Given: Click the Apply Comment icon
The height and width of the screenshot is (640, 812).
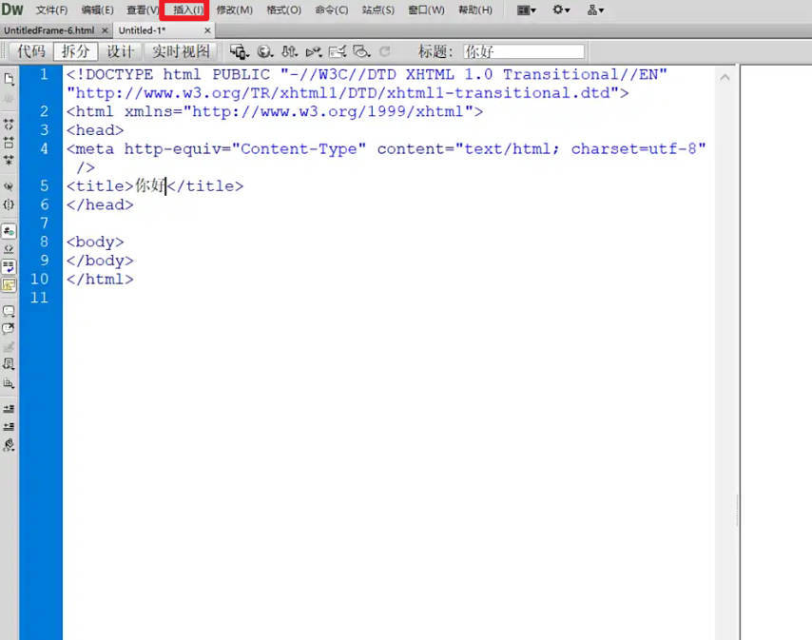Looking at the screenshot, I should coord(9,311).
